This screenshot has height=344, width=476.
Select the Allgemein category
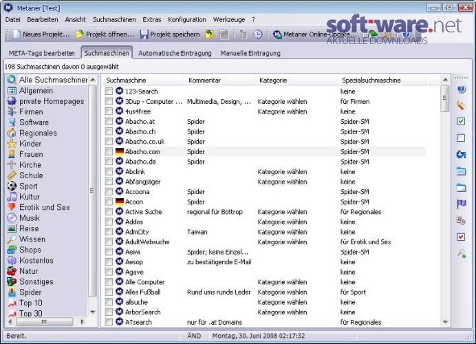tap(30, 91)
